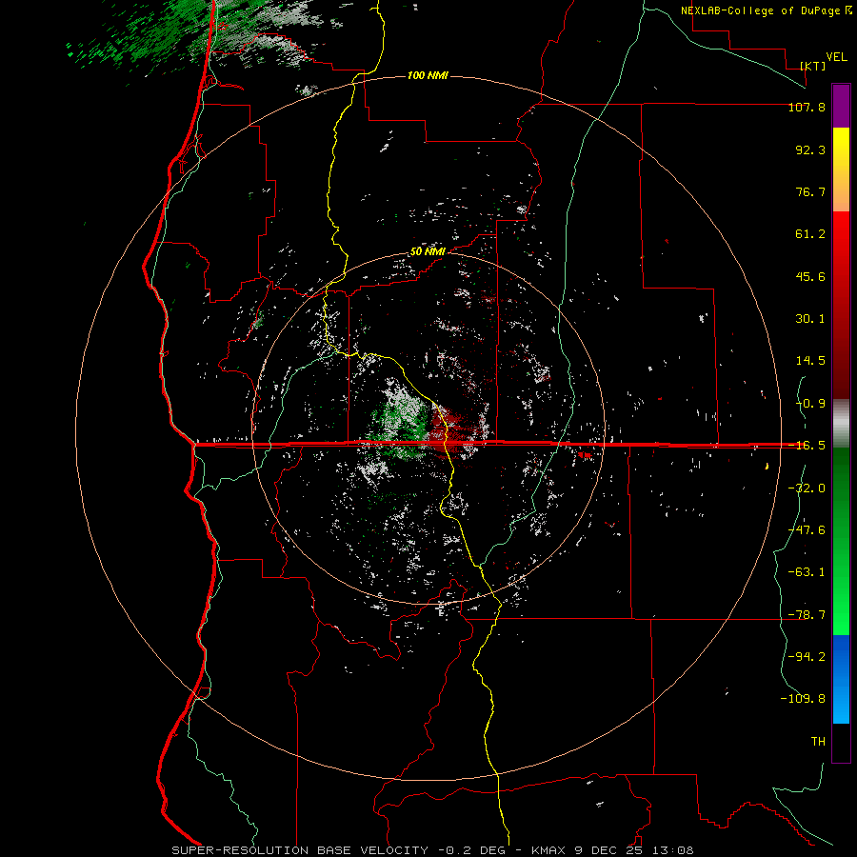
Task: Click the 45.6 scale label
Action: click(x=810, y=276)
